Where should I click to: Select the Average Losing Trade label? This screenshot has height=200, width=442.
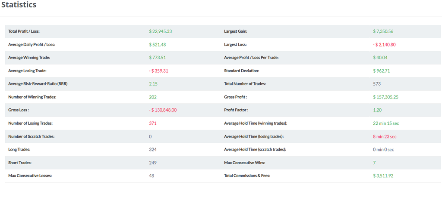pos(27,71)
